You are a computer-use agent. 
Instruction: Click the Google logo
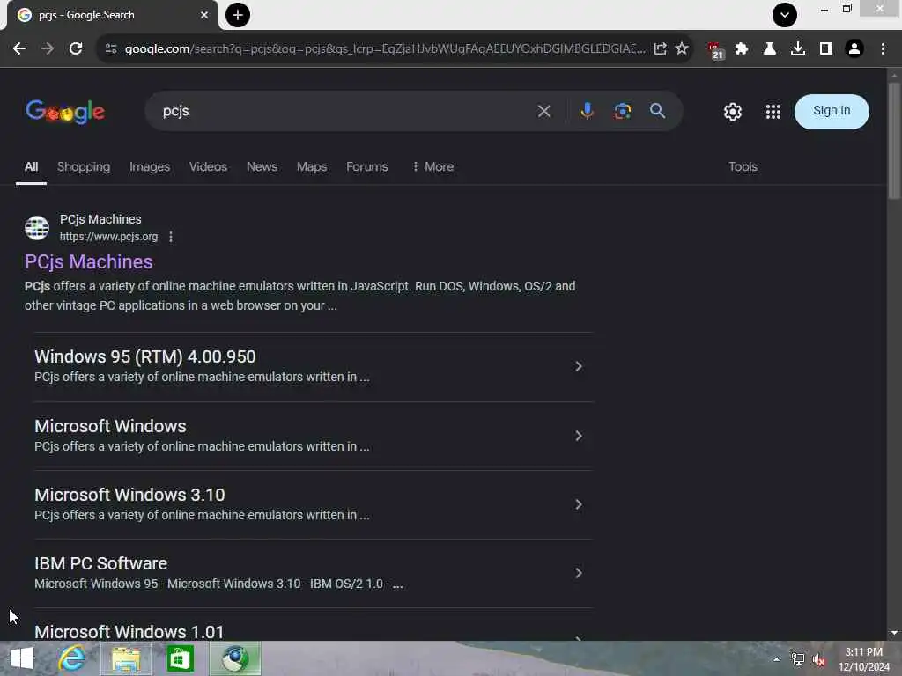(65, 112)
